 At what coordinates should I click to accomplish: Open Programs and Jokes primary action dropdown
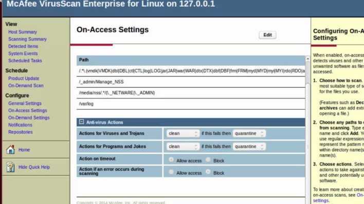click(183, 147)
